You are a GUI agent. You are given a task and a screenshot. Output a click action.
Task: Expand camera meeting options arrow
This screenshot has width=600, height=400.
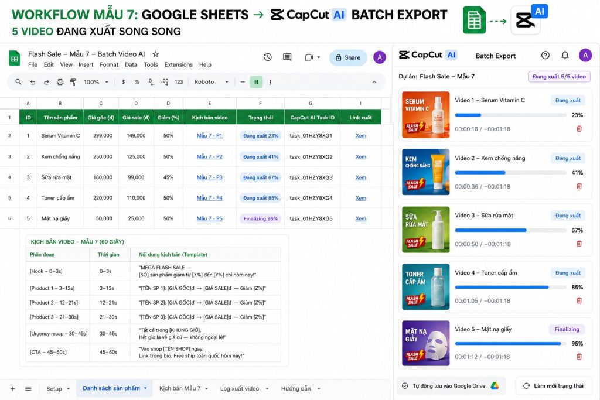[x=318, y=57]
